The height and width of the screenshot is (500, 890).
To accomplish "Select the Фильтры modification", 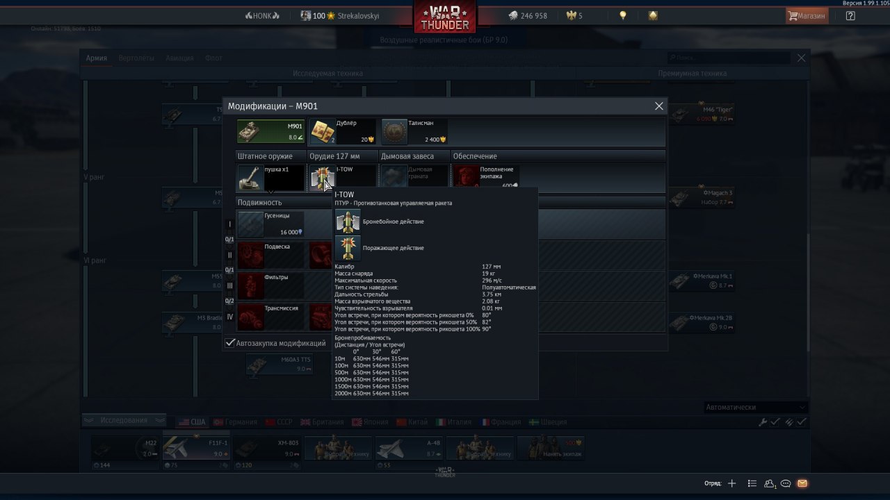I will pos(270,285).
